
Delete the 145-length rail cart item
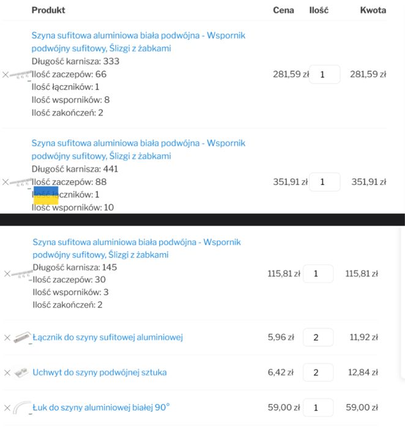(7, 274)
